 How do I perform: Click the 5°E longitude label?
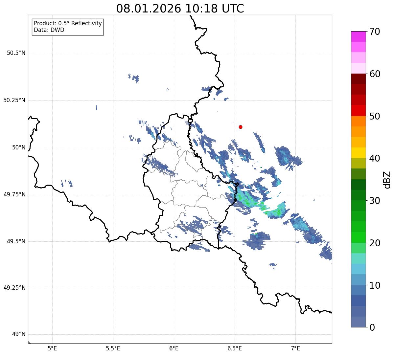point(52,348)
